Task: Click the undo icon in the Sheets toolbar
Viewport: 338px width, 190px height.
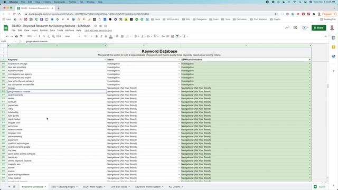Action: point(7,36)
